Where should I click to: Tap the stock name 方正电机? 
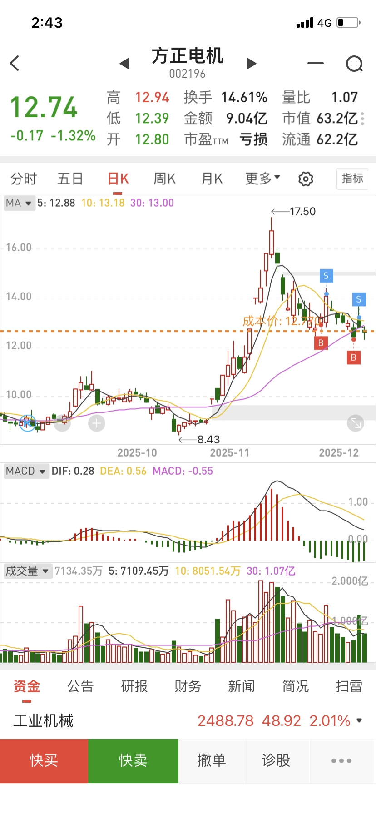[188, 56]
